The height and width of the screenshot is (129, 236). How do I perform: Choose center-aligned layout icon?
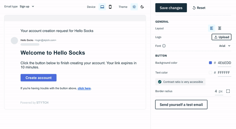tap(220, 28)
